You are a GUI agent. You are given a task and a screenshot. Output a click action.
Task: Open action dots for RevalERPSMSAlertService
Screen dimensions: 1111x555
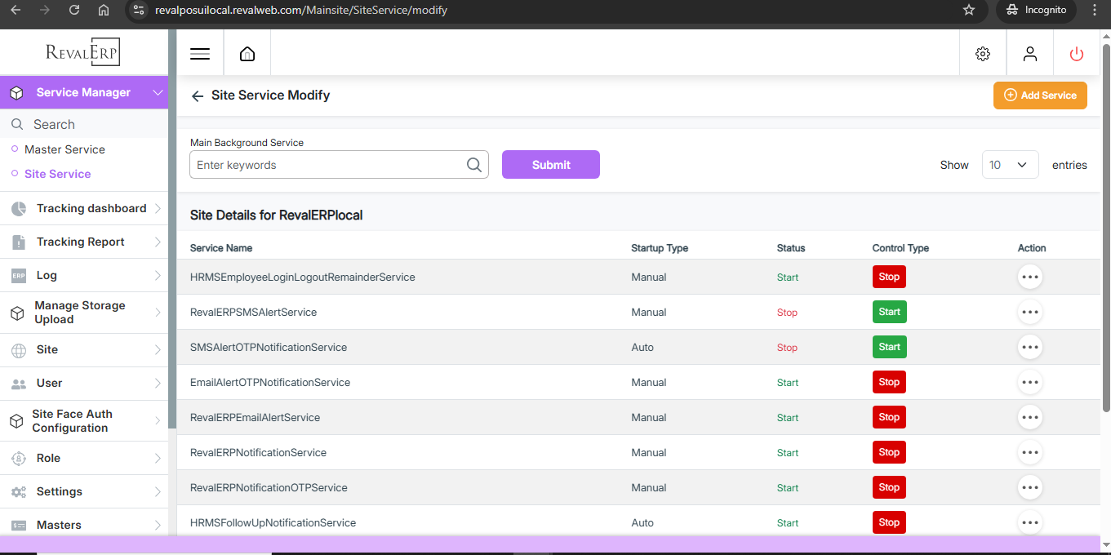pos(1030,313)
